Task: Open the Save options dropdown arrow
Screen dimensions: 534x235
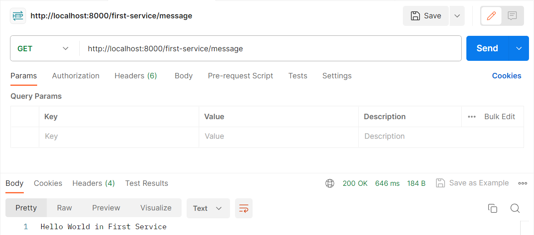Action: [x=457, y=16]
